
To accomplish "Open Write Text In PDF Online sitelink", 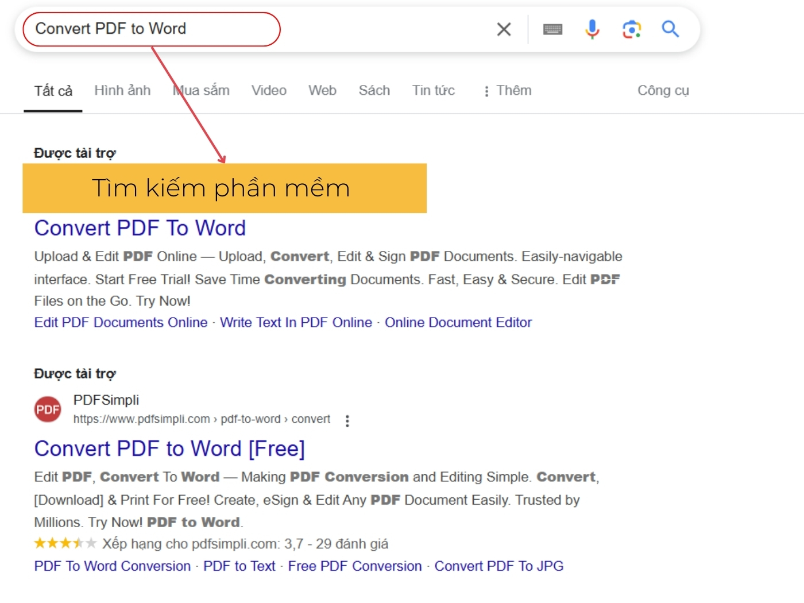I will pos(296,323).
